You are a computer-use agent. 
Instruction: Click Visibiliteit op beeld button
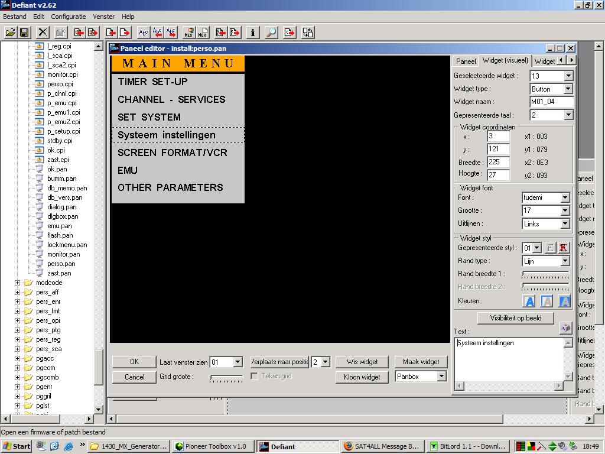click(515, 318)
